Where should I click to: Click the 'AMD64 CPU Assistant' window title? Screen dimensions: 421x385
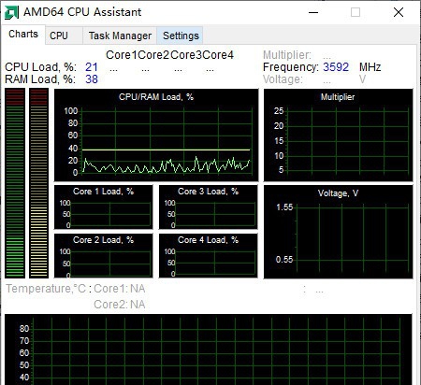point(82,12)
